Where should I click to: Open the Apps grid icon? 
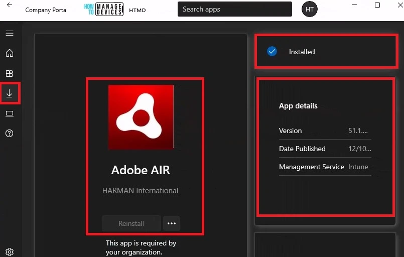tap(10, 73)
